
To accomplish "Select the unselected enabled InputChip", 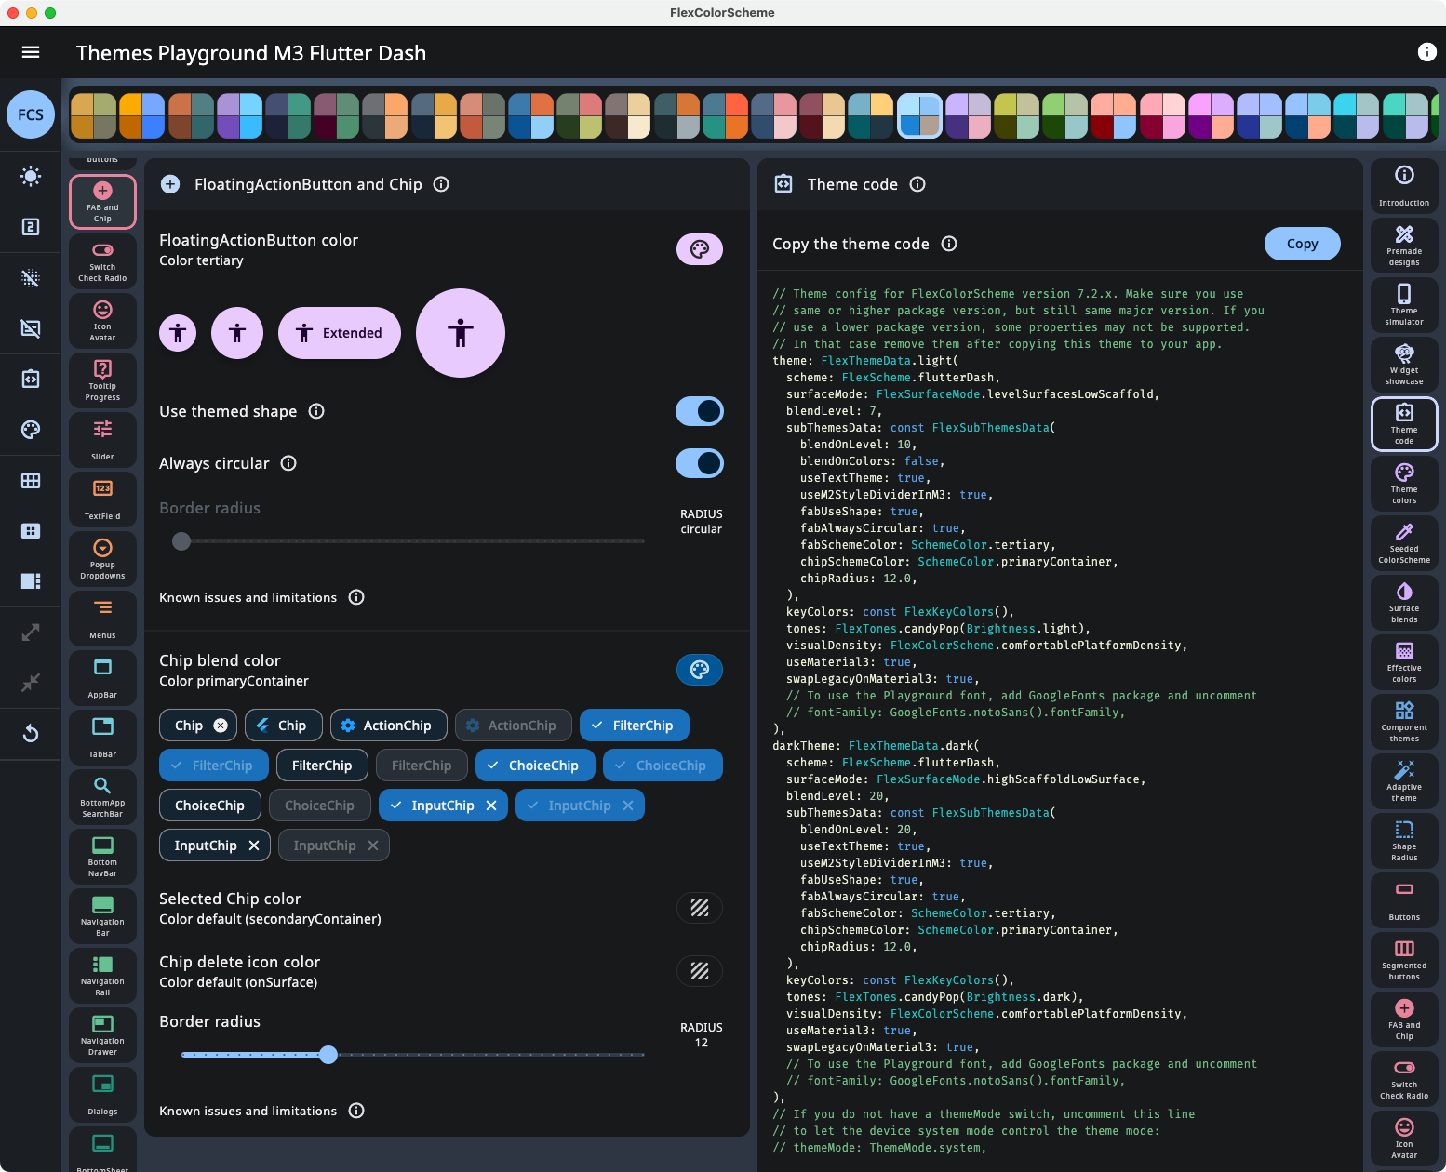I will [215, 846].
